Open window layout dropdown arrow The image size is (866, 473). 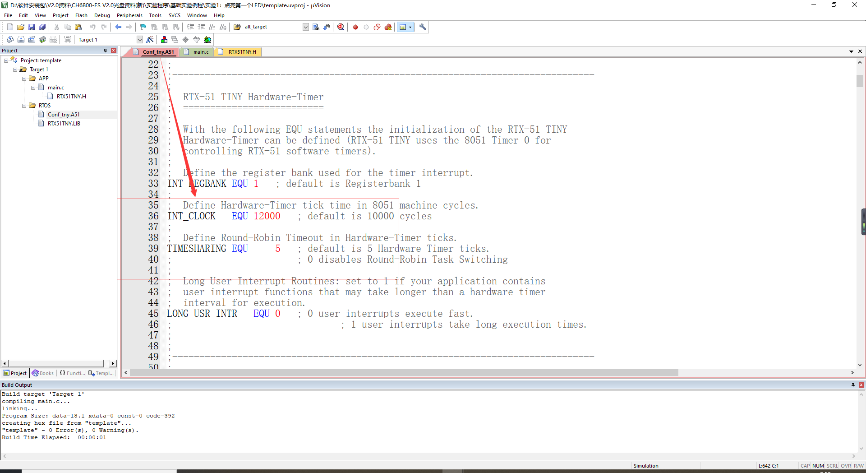tap(410, 27)
